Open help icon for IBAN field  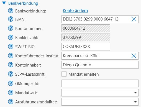(11, 19)
